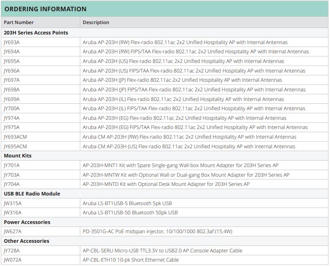Select part number JY693ACM
Viewport: 330px width, 266px height.
click(x=15, y=137)
